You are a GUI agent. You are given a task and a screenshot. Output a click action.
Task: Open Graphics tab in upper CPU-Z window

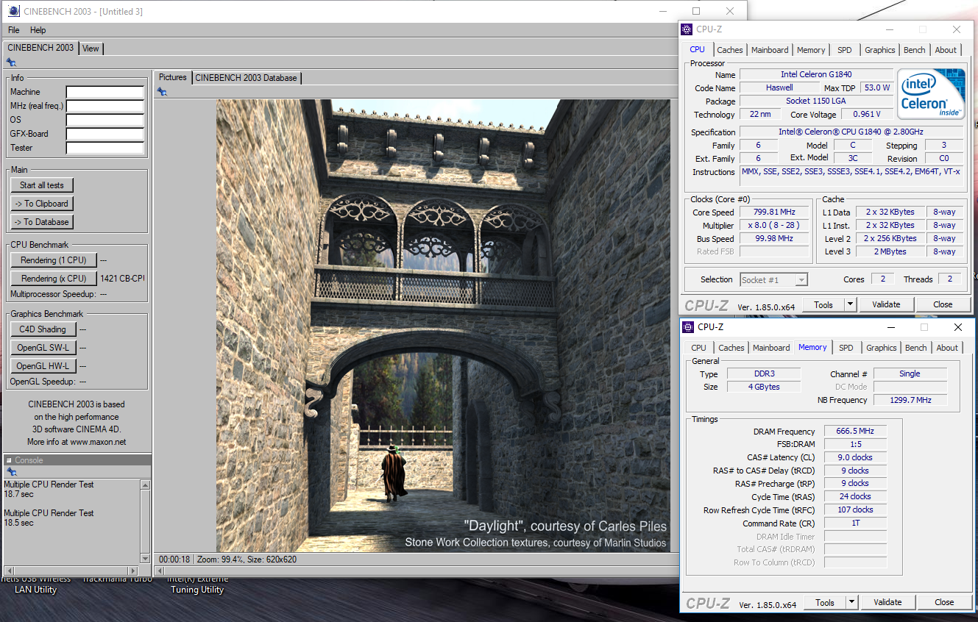pyautogui.click(x=880, y=50)
